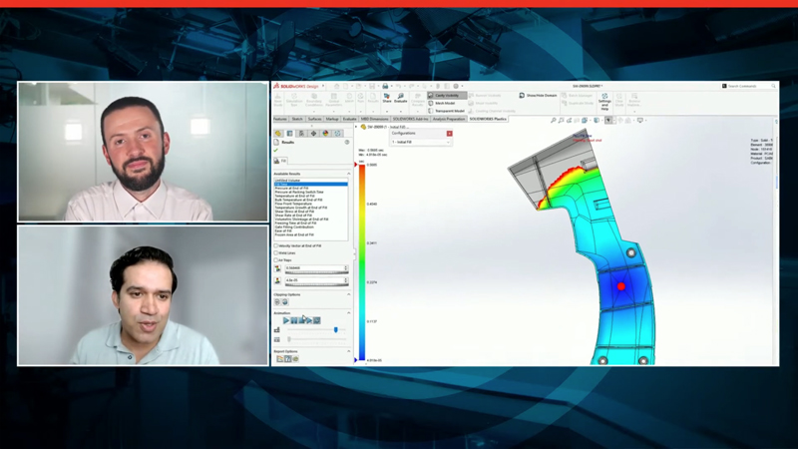
Task: Check Velocity Vector at End of Fill
Action: (276, 245)
